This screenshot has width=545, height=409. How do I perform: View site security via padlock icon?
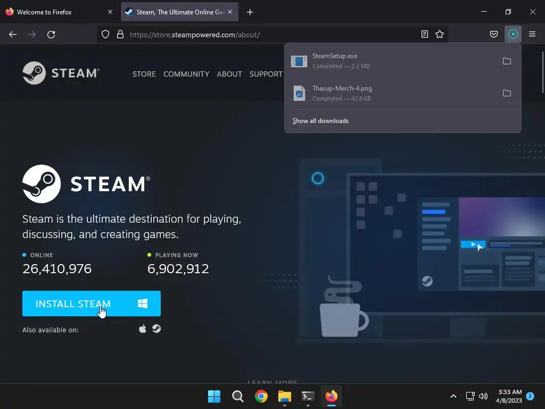click(120, 35)
